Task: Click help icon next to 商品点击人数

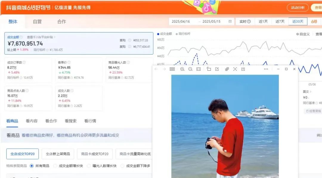Action: 27,91
